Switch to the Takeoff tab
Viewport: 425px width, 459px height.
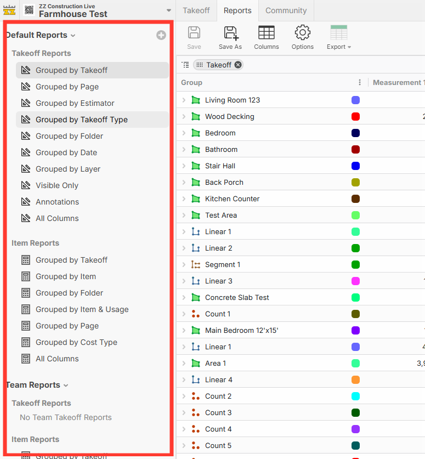196,10
